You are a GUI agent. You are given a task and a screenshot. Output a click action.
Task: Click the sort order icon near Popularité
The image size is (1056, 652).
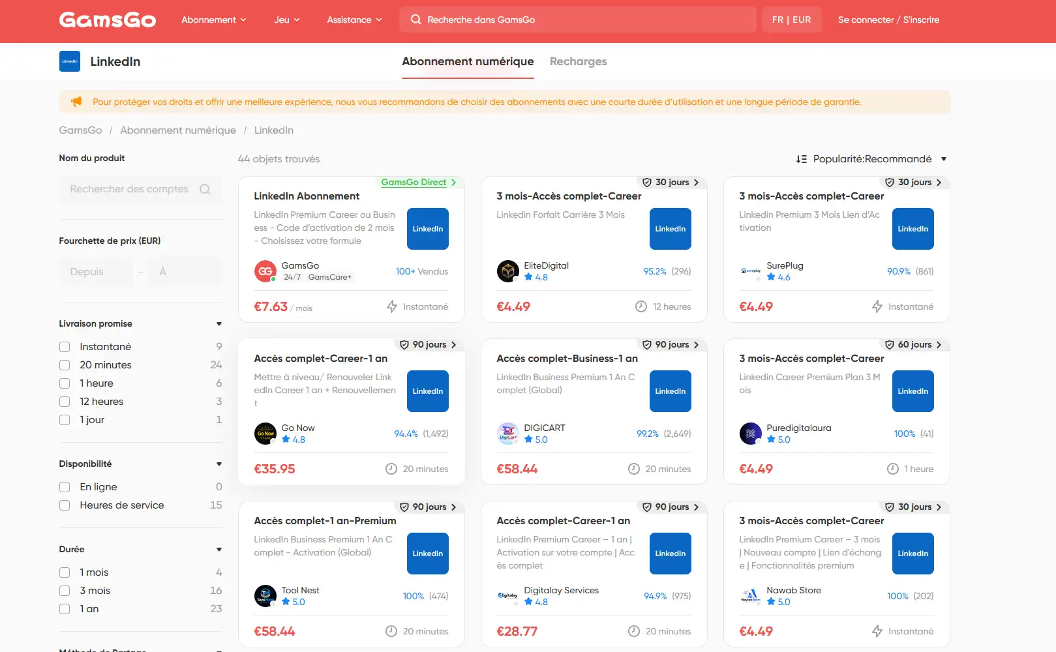point(802,159)
